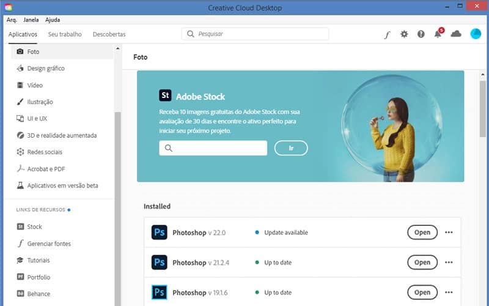Click LINKS DE RECURSOS heading

41,210
